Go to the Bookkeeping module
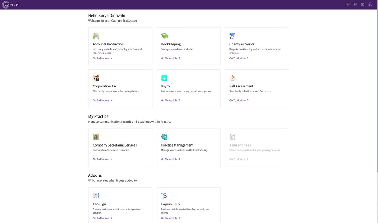This screenshot has height=223, width=378. [x=171, y=58]
